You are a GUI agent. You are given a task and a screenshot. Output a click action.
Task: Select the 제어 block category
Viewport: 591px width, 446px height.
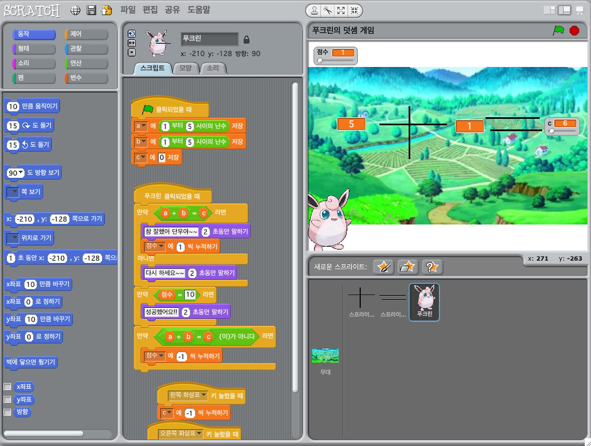pyautogui.click(x=86, y=34)
